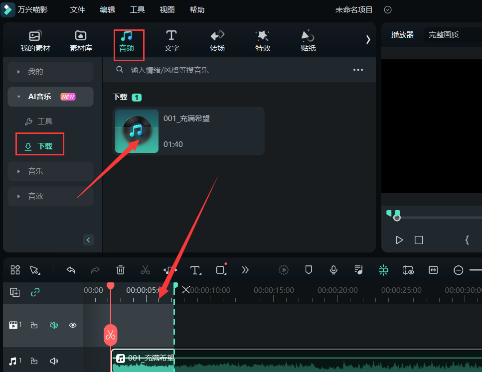The width and height of the screenshot is (482, 372).
Task: Open the Delete (trash) icon in the toolbar
Action: click(120, 270)
